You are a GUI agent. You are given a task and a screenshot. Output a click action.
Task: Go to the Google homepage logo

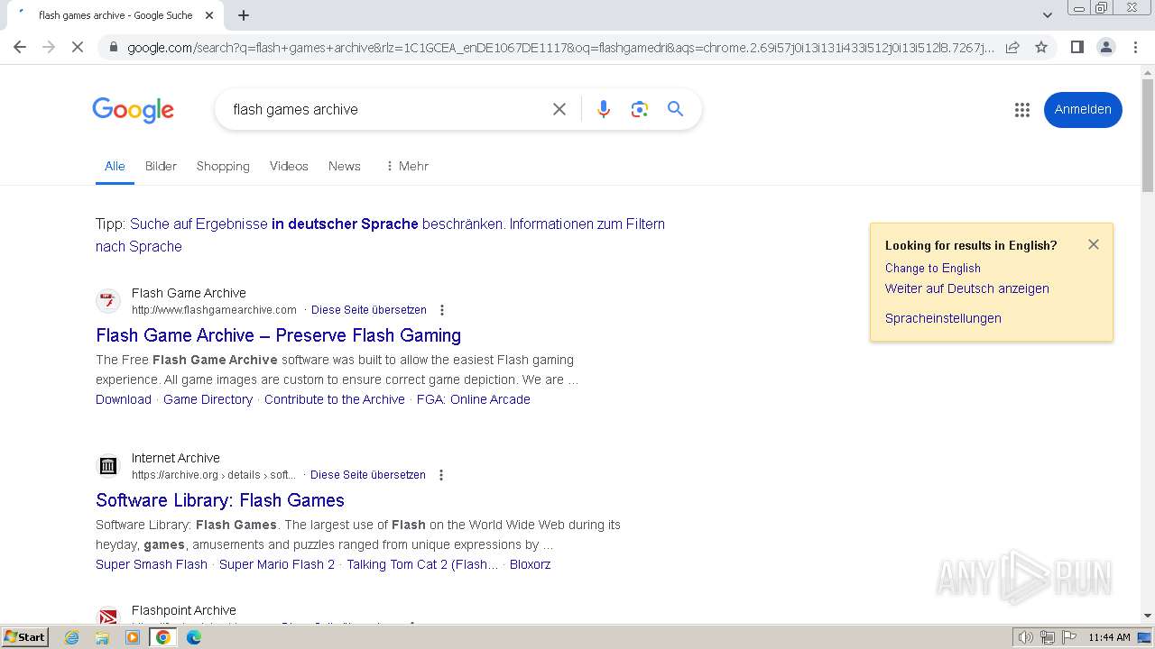pos(133,110)
